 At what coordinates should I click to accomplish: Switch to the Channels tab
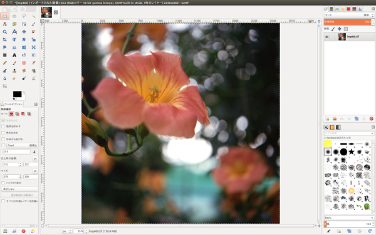[x=331, y=9]
